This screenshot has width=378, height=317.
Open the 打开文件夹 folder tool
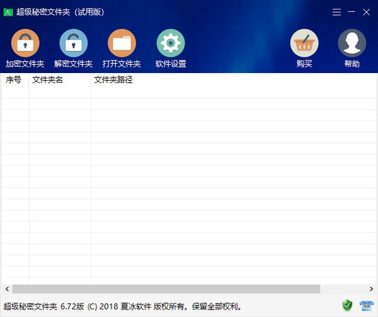coord(122,44)
